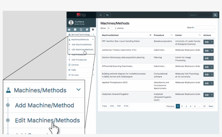Open the Show entries count dropdown
The image size is (222, 137).
click(x=111, y=28)
